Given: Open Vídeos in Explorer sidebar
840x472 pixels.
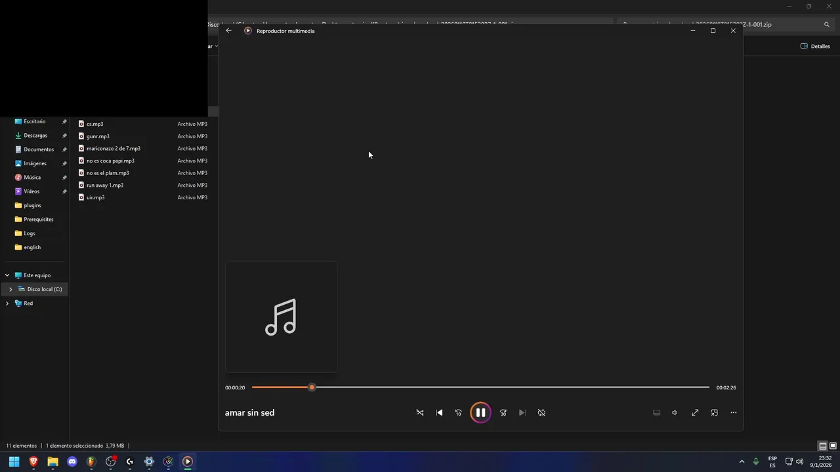Looking at the screenshot, I should [31, 191].
